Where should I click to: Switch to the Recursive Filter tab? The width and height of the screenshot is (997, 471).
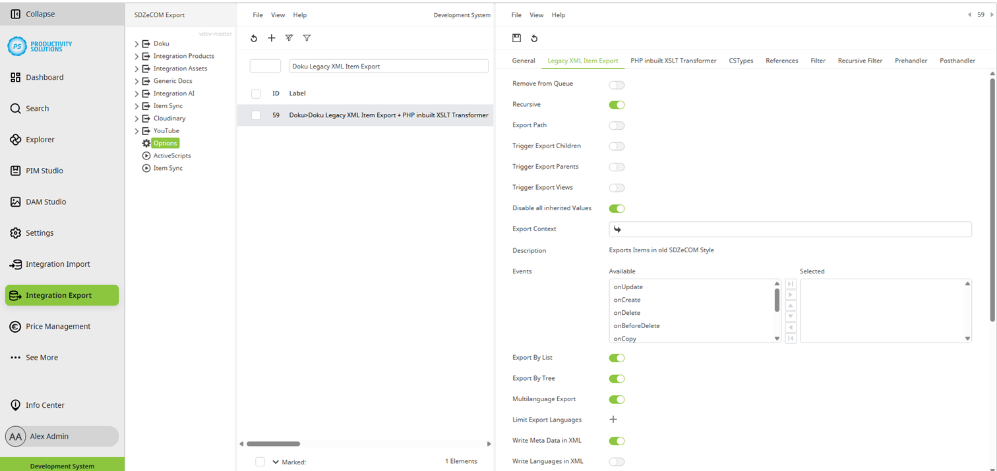pos(860,60)
